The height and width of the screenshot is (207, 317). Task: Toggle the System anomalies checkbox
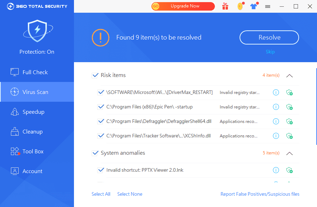[95, 153]
